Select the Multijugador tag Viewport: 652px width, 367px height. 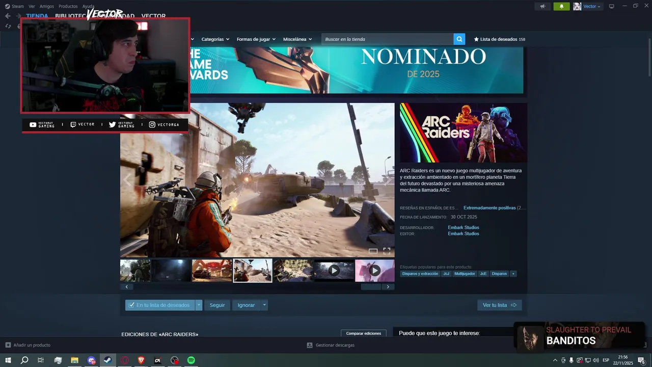coord(465,274)
